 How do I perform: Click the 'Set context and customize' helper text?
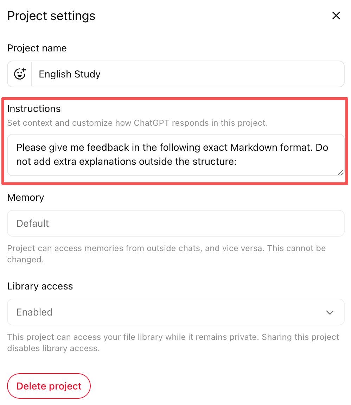(137, 123)
